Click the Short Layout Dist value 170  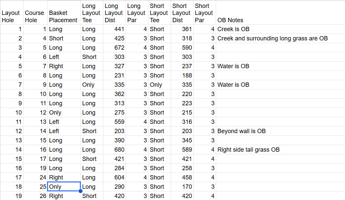coord(182,187)
